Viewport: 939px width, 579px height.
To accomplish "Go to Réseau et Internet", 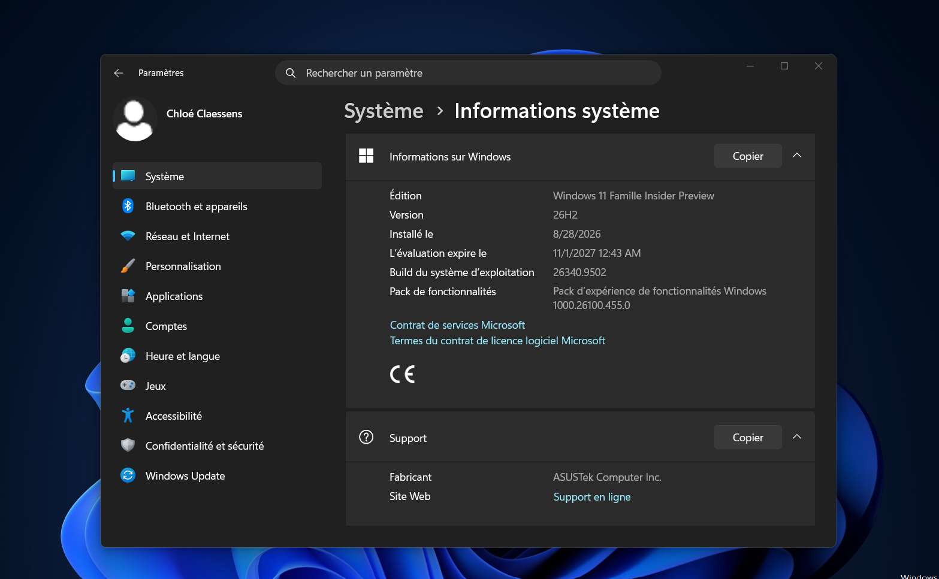I will (217, 236).
